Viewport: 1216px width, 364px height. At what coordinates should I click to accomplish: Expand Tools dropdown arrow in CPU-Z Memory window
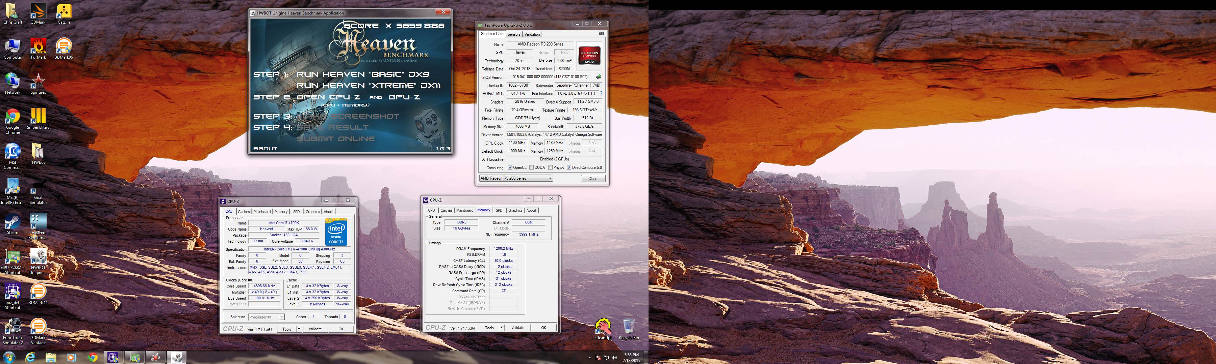501,328
